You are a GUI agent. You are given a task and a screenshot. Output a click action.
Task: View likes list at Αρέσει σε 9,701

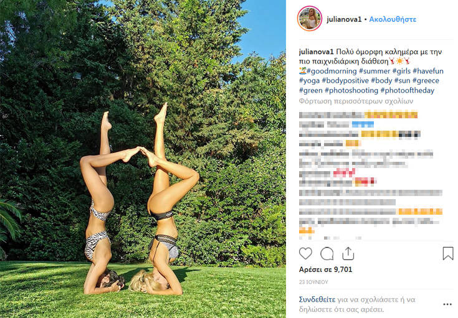pyautogui.click(x=326, y=269)
